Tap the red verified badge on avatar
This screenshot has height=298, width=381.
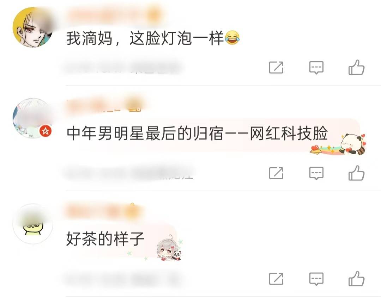[46, 131]
